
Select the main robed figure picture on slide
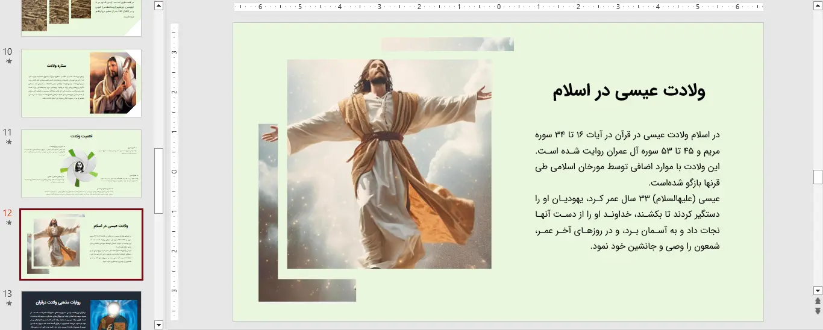tap(389, 164)
